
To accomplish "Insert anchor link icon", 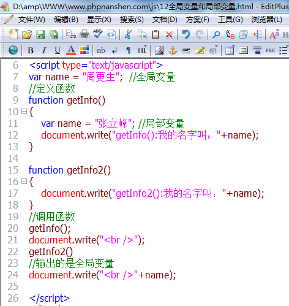I will tap(173, 50).
